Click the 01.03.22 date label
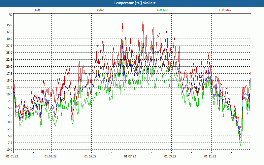264x165 pixels. coord(50,156)
